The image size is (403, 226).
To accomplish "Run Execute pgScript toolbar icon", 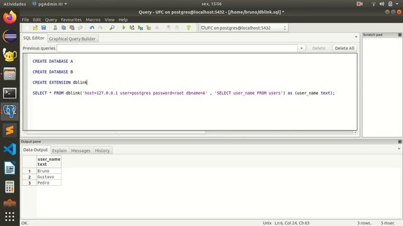I will 132,28.
